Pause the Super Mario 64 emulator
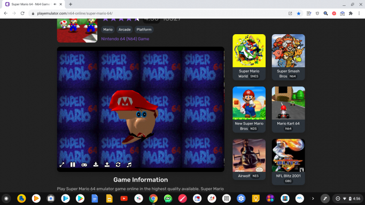The height and width of the screenshot is (205, 365). pos(73,164)
